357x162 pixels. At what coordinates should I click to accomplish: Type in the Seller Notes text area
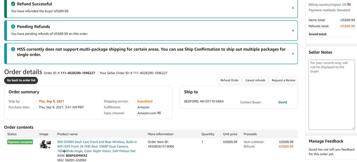tap(332, 94)
